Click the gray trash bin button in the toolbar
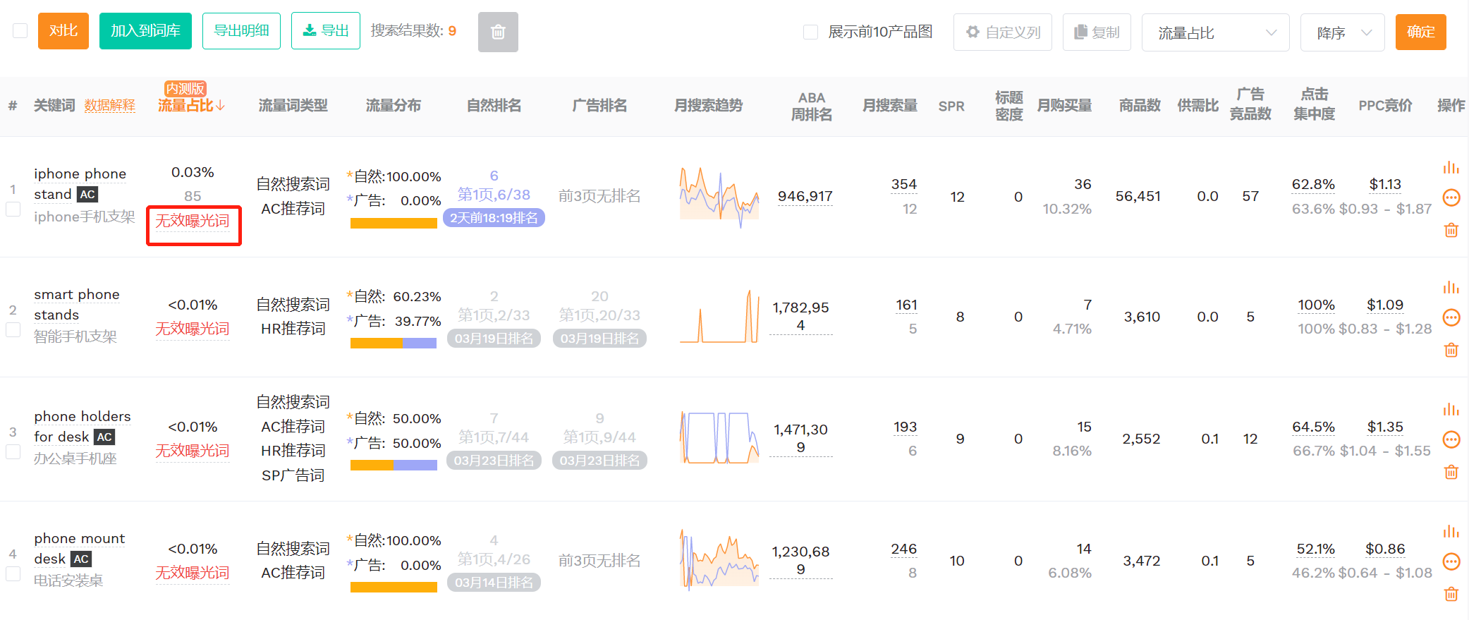 click(498, 32)
